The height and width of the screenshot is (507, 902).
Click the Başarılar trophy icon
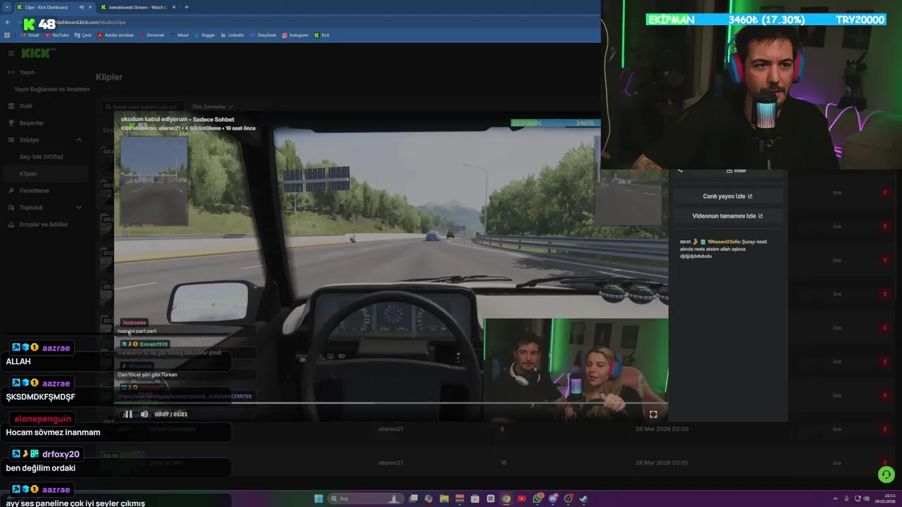click(x=11, y=123)
